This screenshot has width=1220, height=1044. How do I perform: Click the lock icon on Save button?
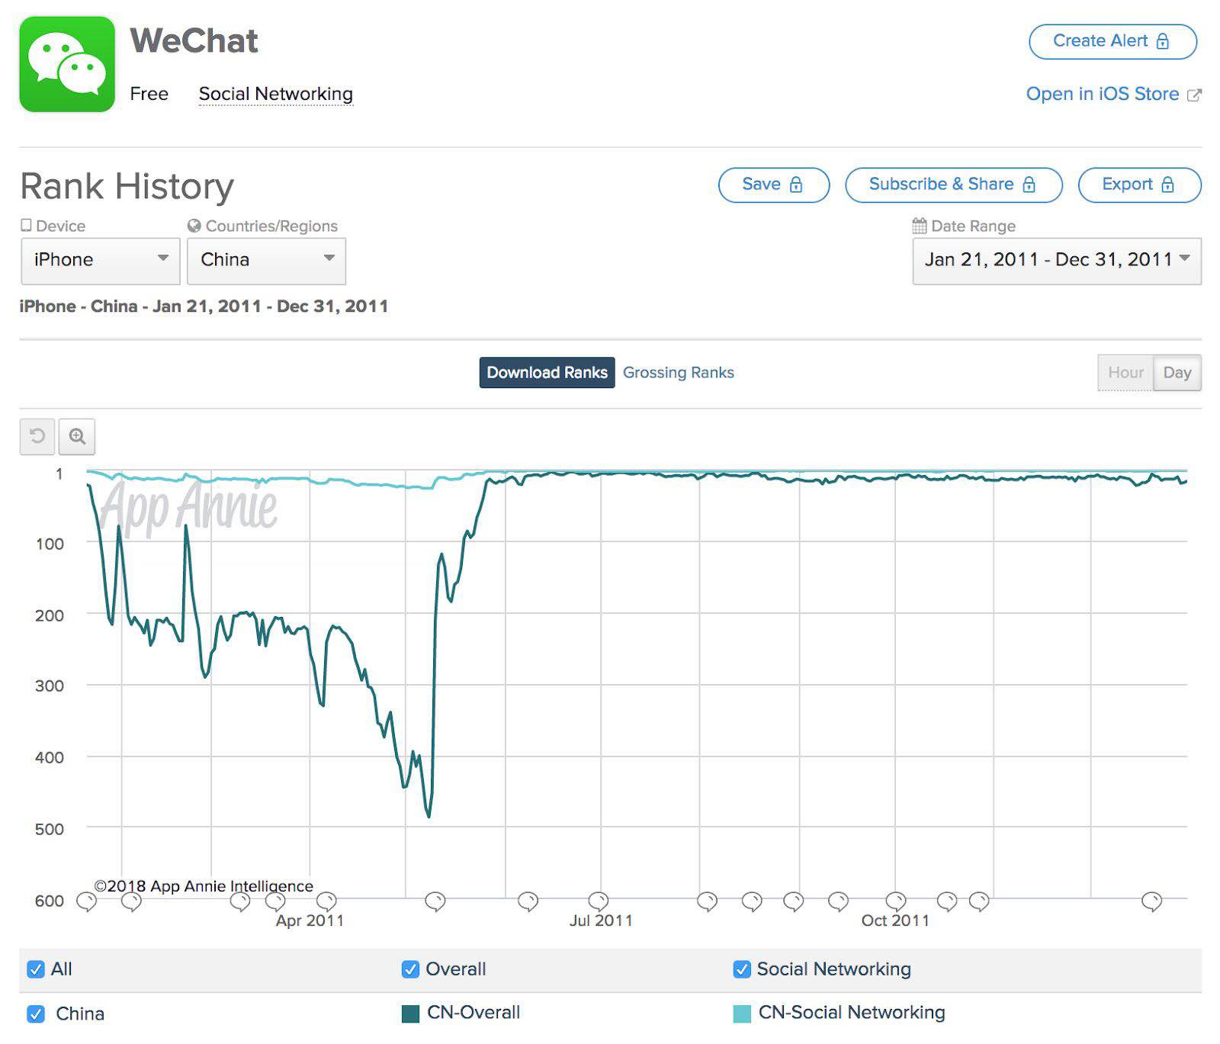click(796, 185)
